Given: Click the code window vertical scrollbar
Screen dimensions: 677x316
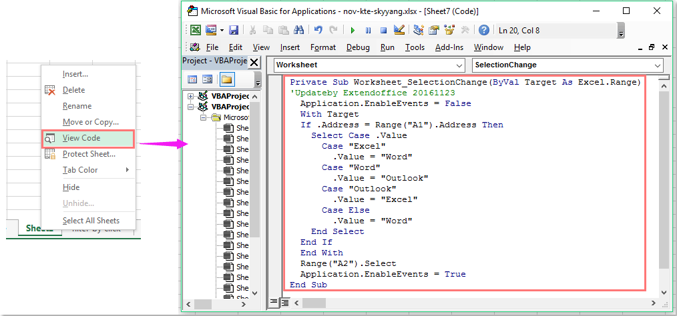Looking at the screenshot, I should [663, 180].
